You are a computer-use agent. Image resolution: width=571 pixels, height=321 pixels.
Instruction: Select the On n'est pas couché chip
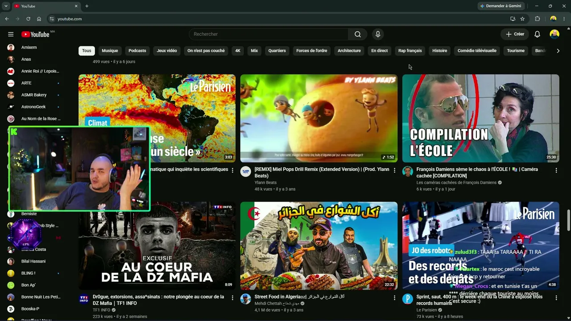[x=206, y=51]
